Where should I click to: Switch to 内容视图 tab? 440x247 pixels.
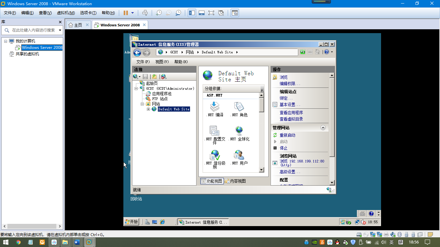point(235,181)
